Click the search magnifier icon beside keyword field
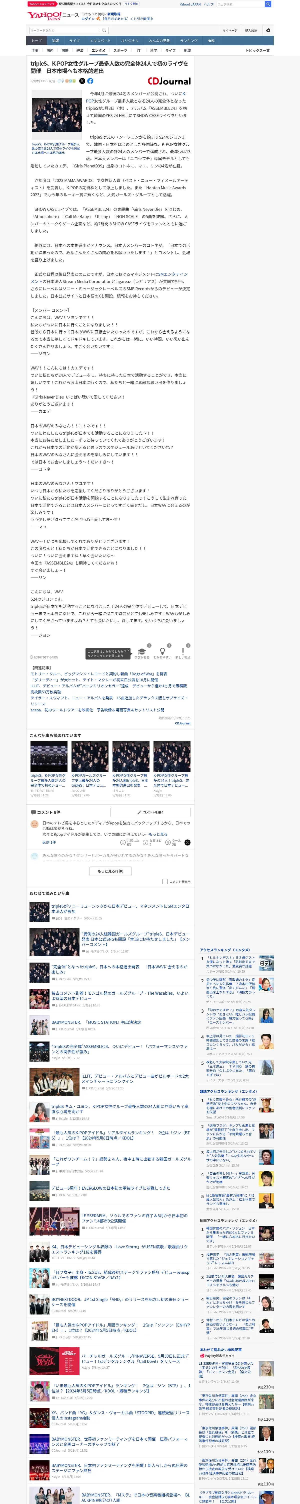 [104, 30]
